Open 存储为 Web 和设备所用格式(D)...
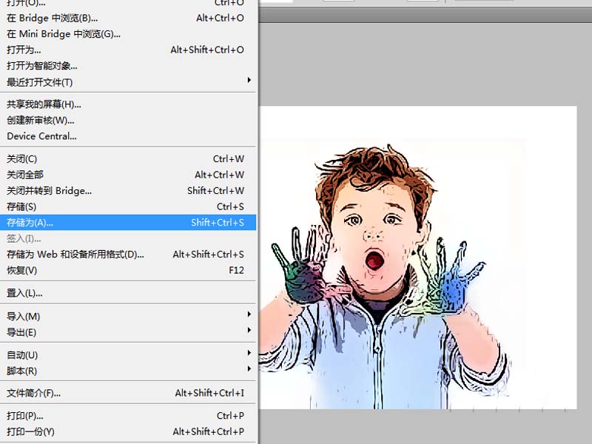This screenshot has height=444, width=592. [x=128, y=255]
